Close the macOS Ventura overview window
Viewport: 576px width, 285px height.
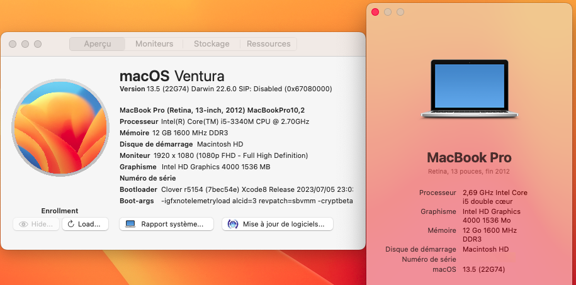pos(13,44)
